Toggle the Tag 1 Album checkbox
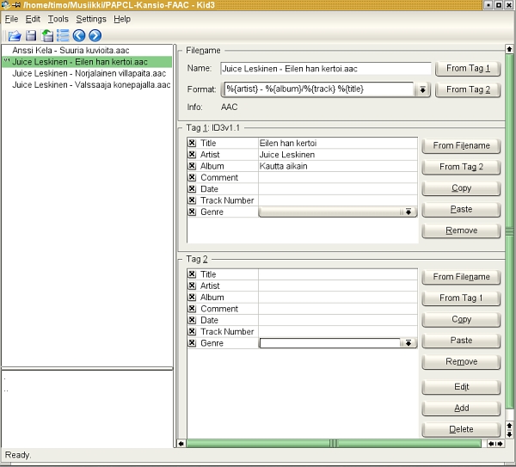Screen dimensions: 516x467 (x=192, y=166)
